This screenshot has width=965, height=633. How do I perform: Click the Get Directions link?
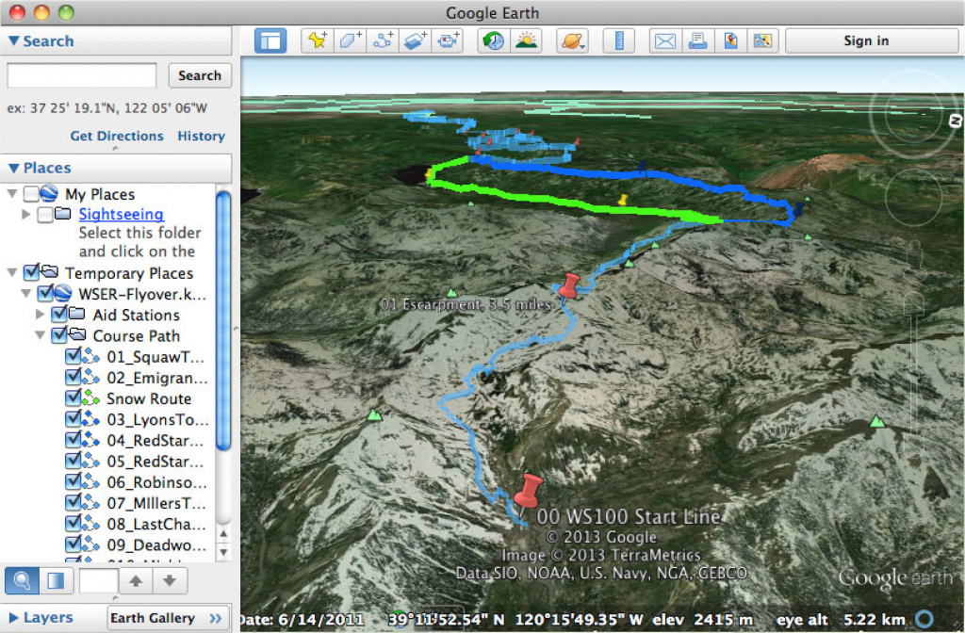coord(117,136)
